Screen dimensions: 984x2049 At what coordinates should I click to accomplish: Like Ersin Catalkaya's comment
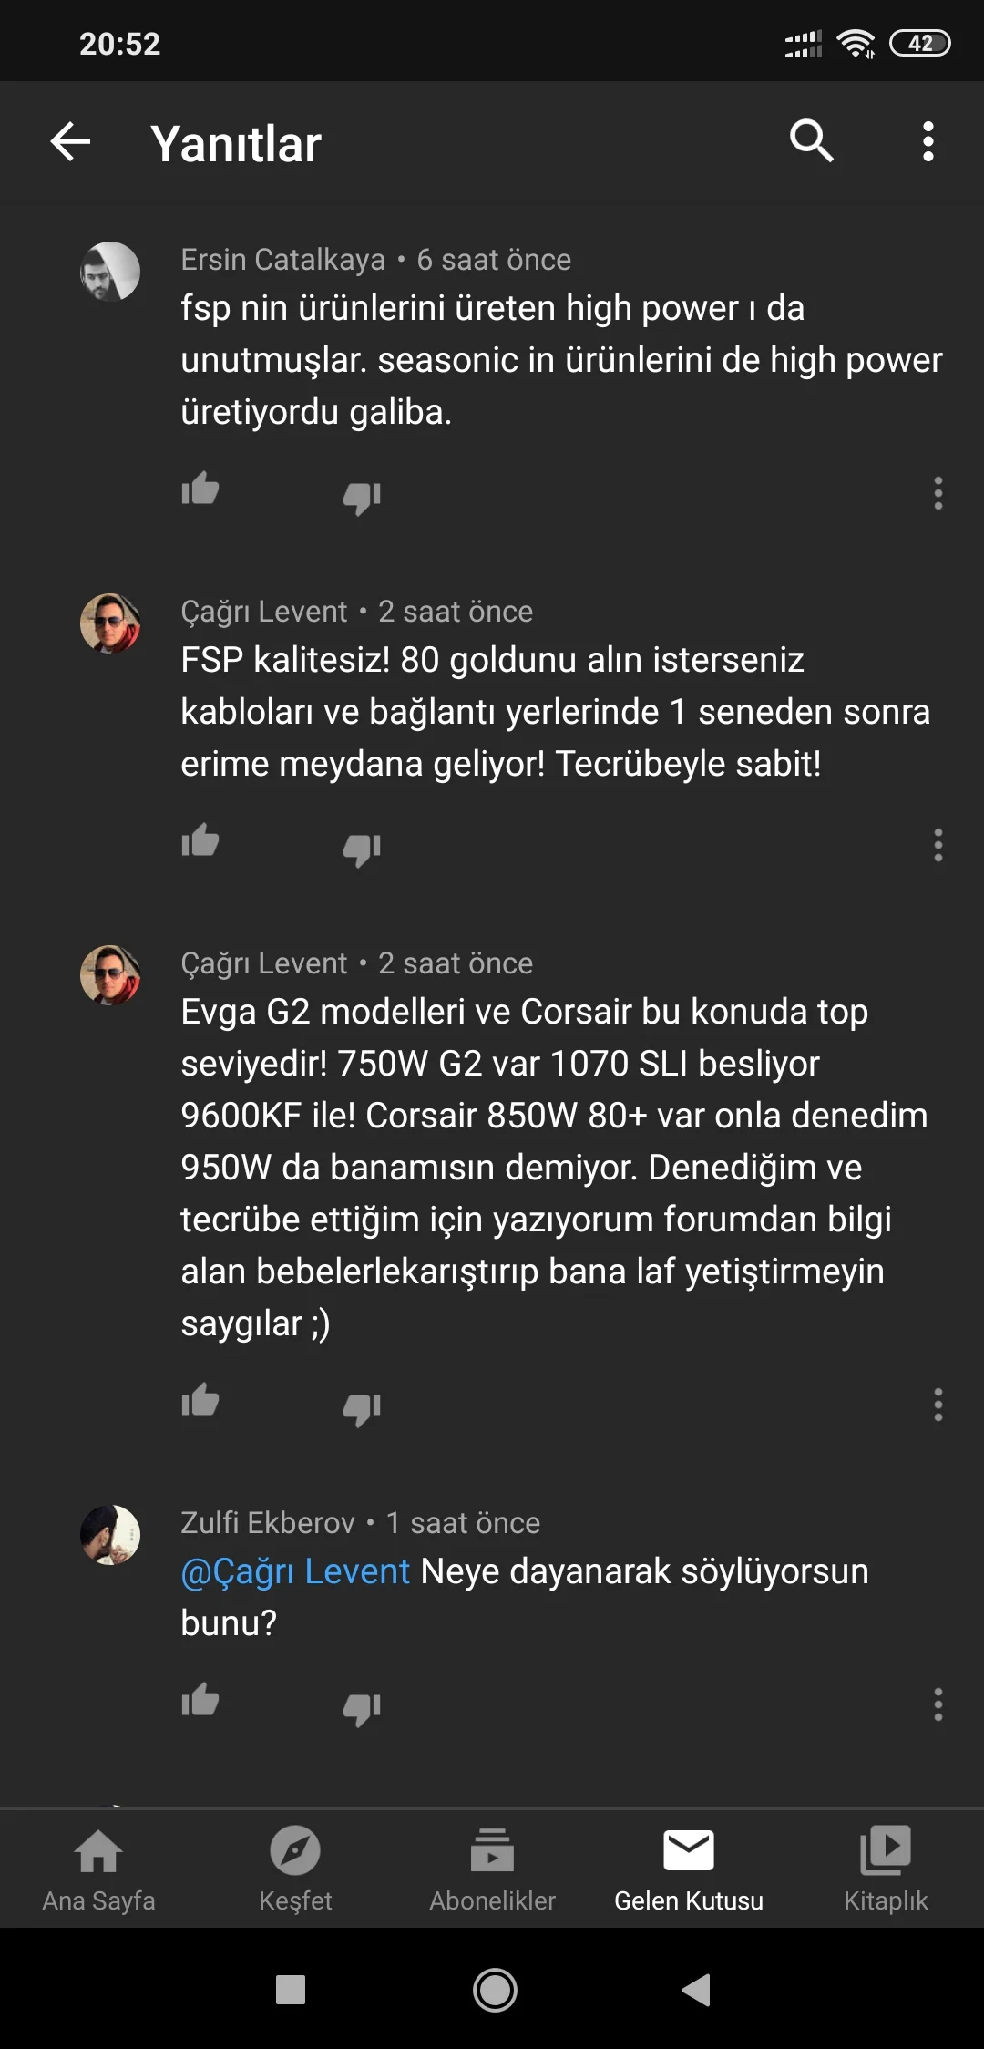click(x=200, y=489)
